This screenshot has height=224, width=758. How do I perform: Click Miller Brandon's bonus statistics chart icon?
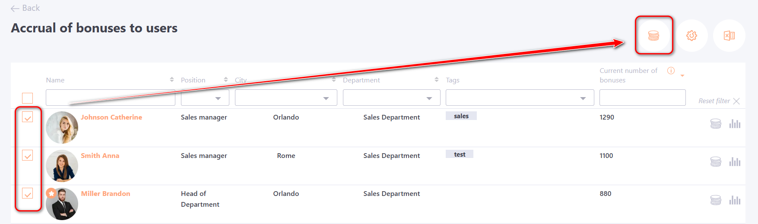coord(735,200)
